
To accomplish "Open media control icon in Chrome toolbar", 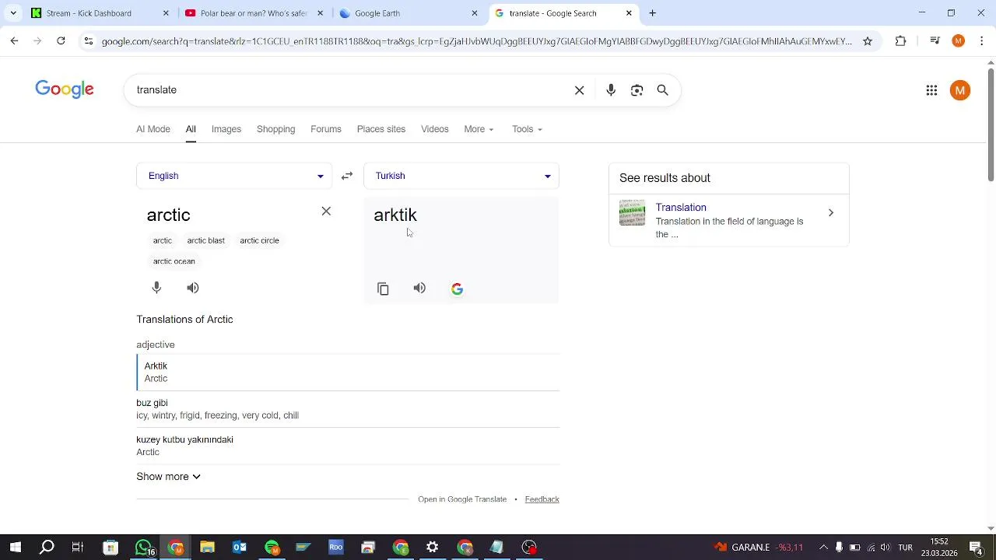I will 935,41.
